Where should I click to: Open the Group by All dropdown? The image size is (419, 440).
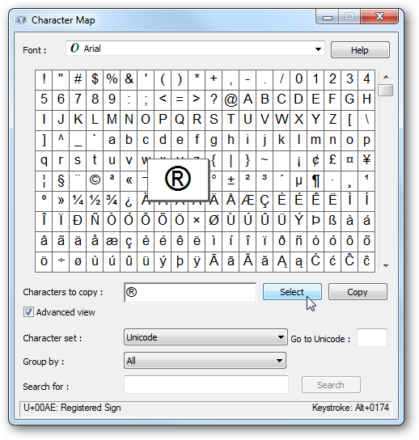pyautogui.click(x=205, y=361)
